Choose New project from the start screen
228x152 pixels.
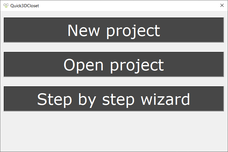tap(114, 30)
